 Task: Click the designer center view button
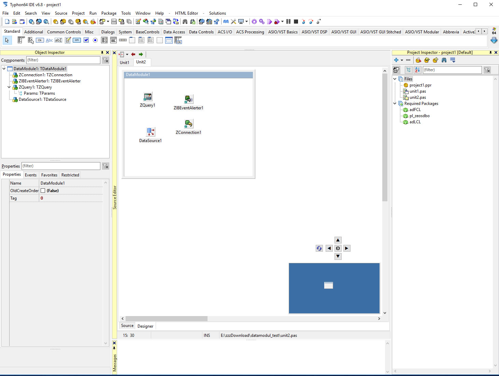click(x=338, y=248)
